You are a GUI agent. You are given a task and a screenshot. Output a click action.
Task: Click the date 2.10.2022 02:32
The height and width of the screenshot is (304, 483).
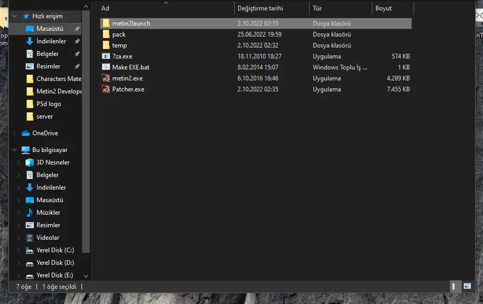(x=258, y=45)
